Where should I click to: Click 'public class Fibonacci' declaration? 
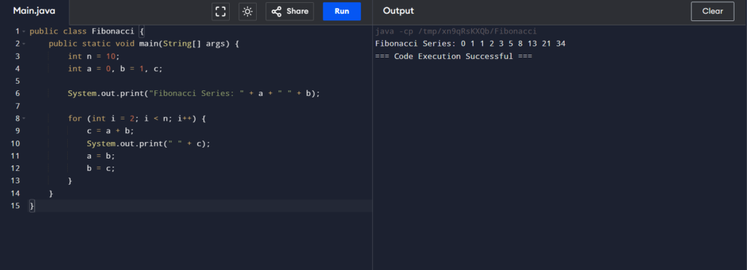point(82,31)
